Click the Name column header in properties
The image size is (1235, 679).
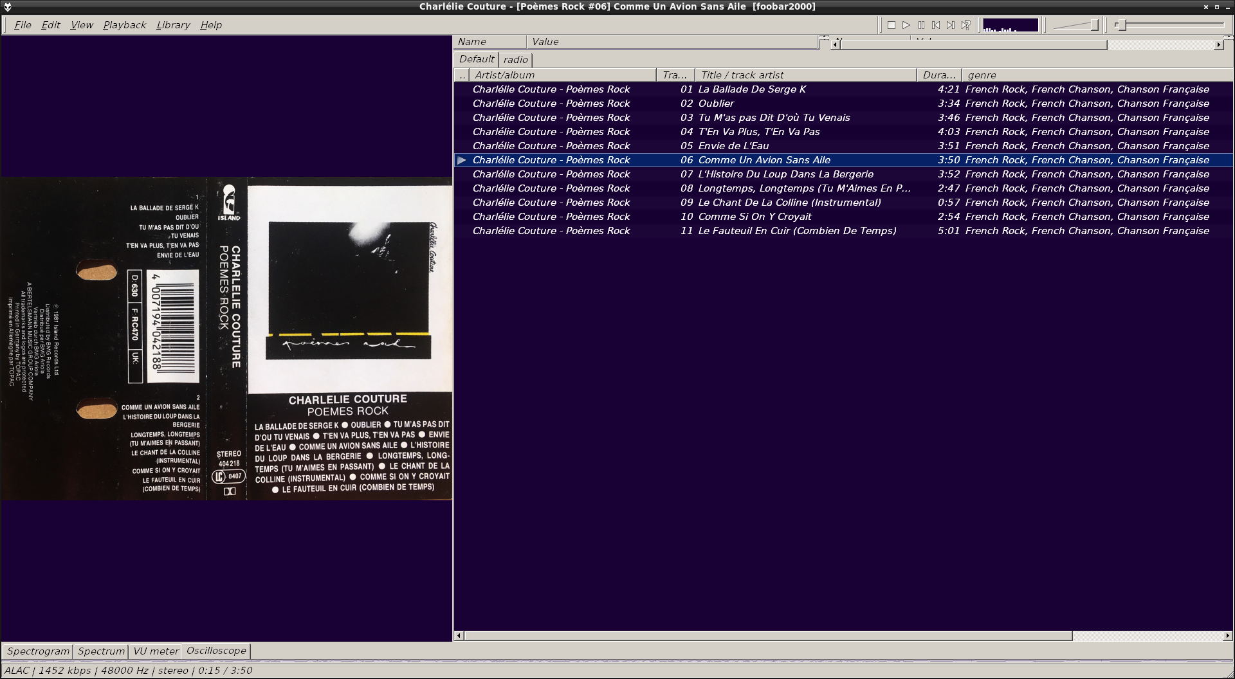[490, 42]
